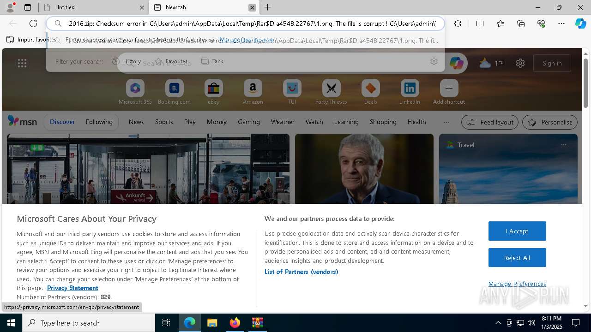Close the New tab tab
This screenshot has height=332, width=591.
point(252,7)
